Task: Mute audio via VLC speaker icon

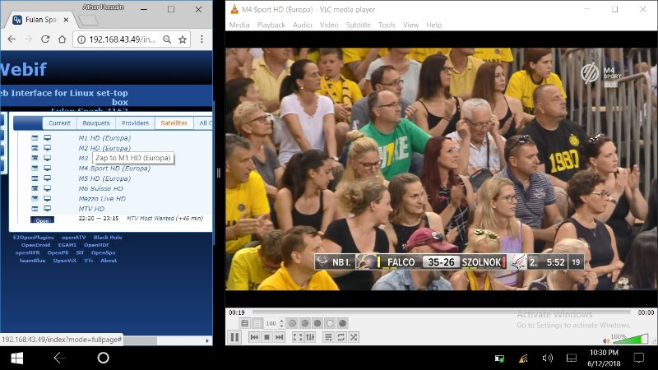Action: [605, 340]
